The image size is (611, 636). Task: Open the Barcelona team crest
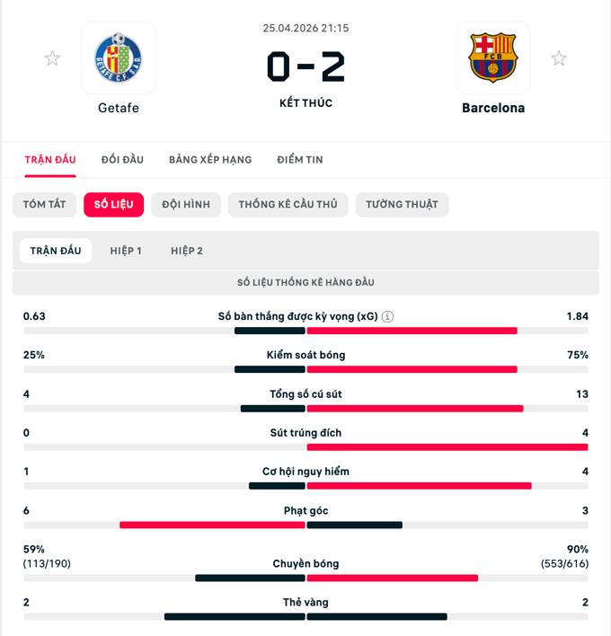click(x=493, y=57)
